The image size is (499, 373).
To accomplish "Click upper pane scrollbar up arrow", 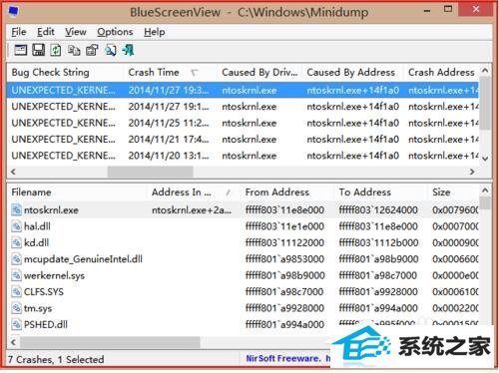I will [485, 71].
